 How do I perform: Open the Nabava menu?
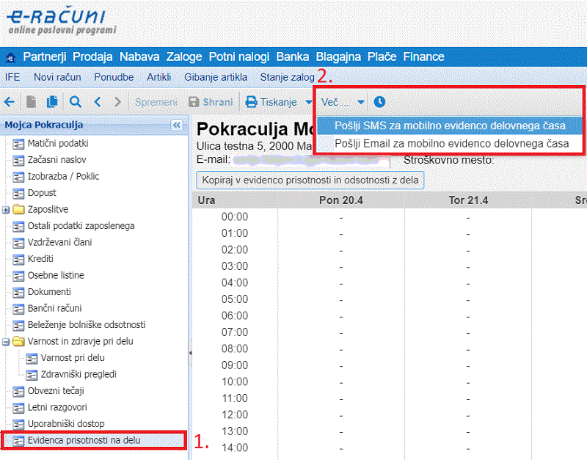point(139,57)
